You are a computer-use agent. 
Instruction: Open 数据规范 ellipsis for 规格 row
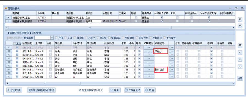click(172, 58)
